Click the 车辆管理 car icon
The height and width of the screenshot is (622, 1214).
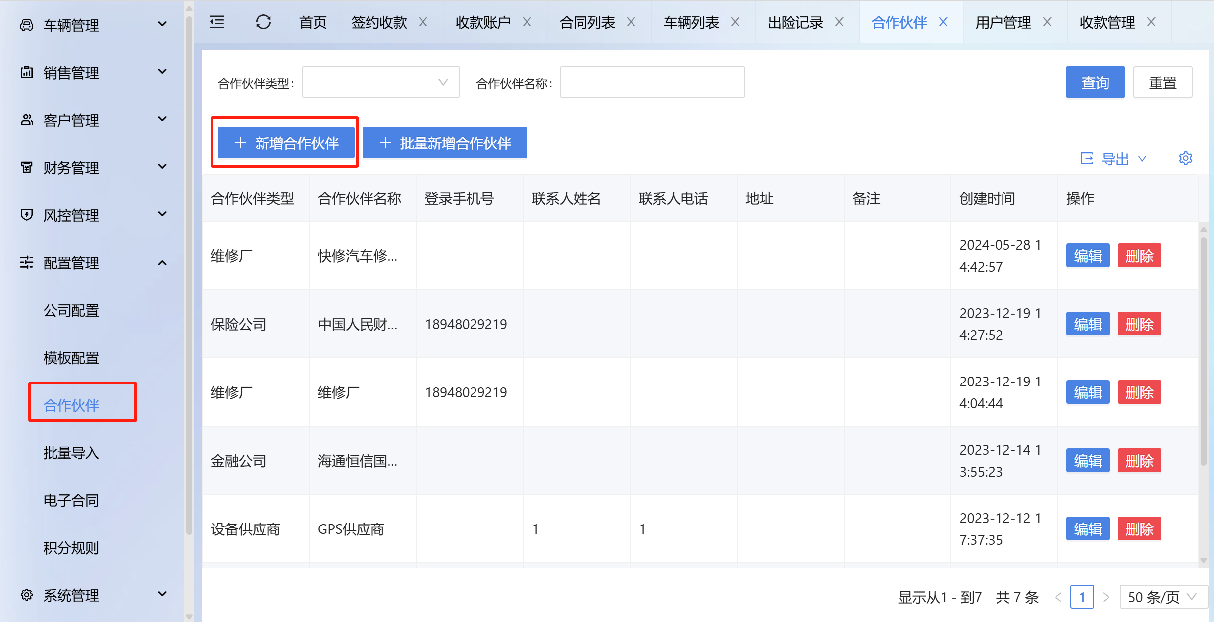(27, 25)
